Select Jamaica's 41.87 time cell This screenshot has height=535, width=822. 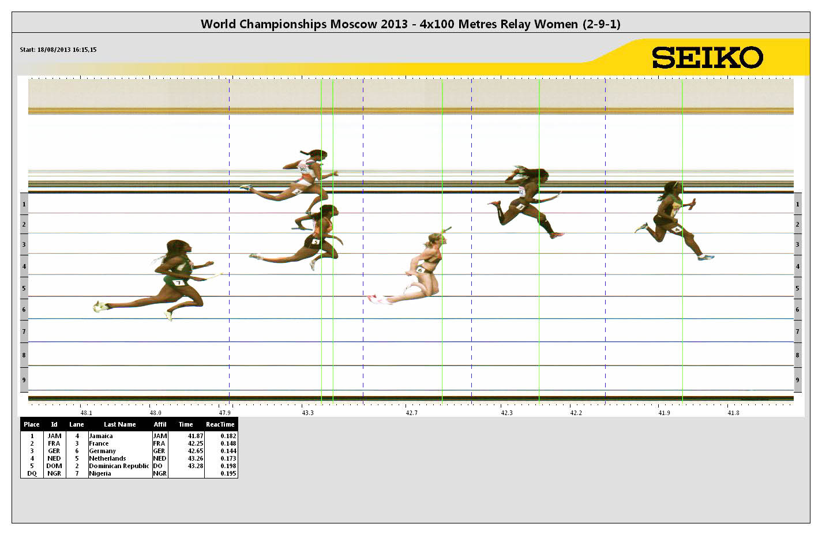tap(196, 436)
